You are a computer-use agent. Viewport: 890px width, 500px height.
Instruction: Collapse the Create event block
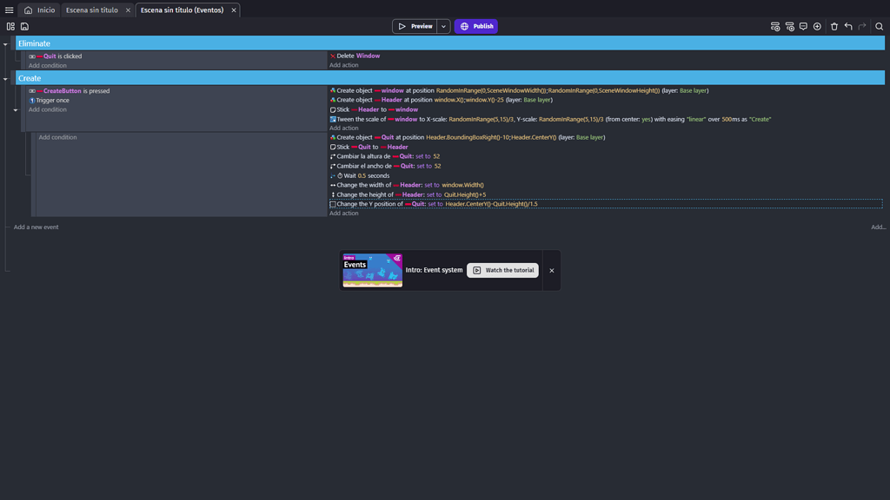[5, 79]
